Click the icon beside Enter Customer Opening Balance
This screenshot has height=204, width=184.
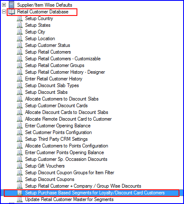[20, 126]
